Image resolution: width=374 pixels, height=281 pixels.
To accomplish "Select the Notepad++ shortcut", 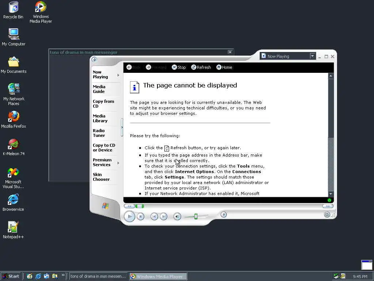I will coord(14,230).
